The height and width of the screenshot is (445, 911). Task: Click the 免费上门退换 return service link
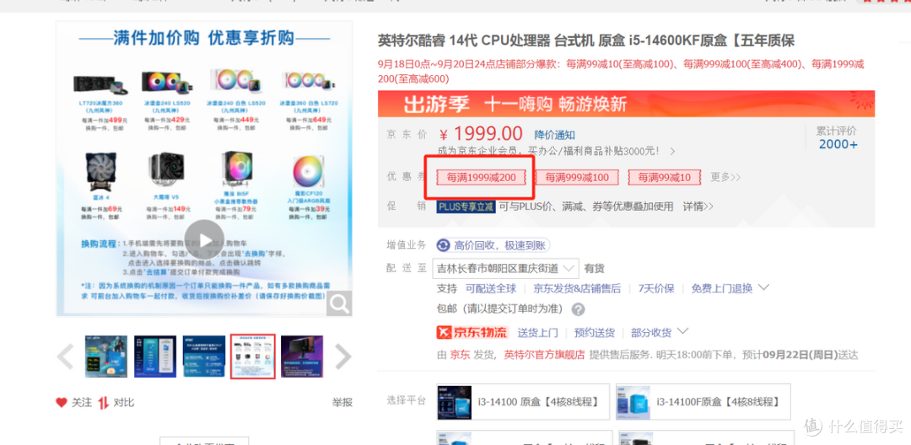pos(721,288)
